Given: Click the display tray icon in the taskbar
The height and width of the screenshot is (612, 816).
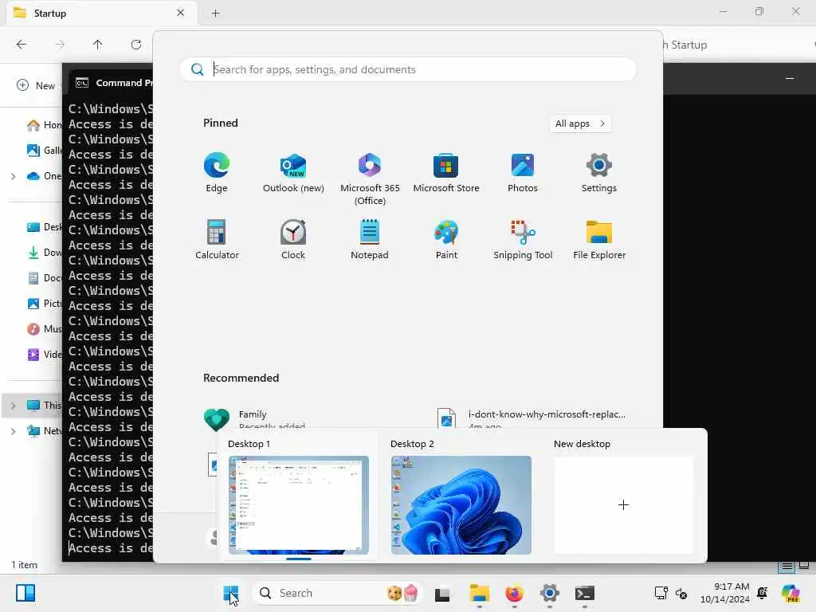Looking at the screenshot, I should pyautogui.click(x=661, y=593).
